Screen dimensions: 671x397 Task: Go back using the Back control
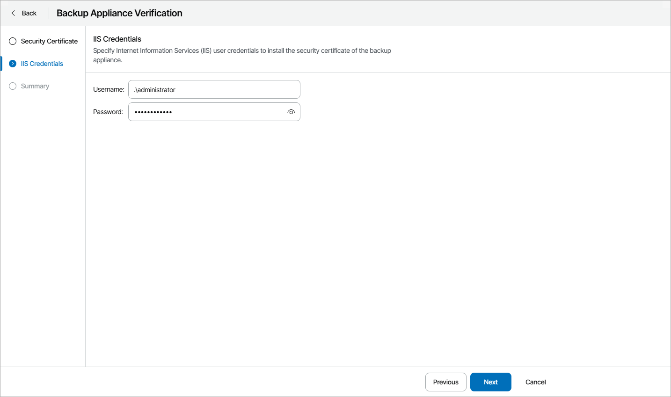coord(23,13)
